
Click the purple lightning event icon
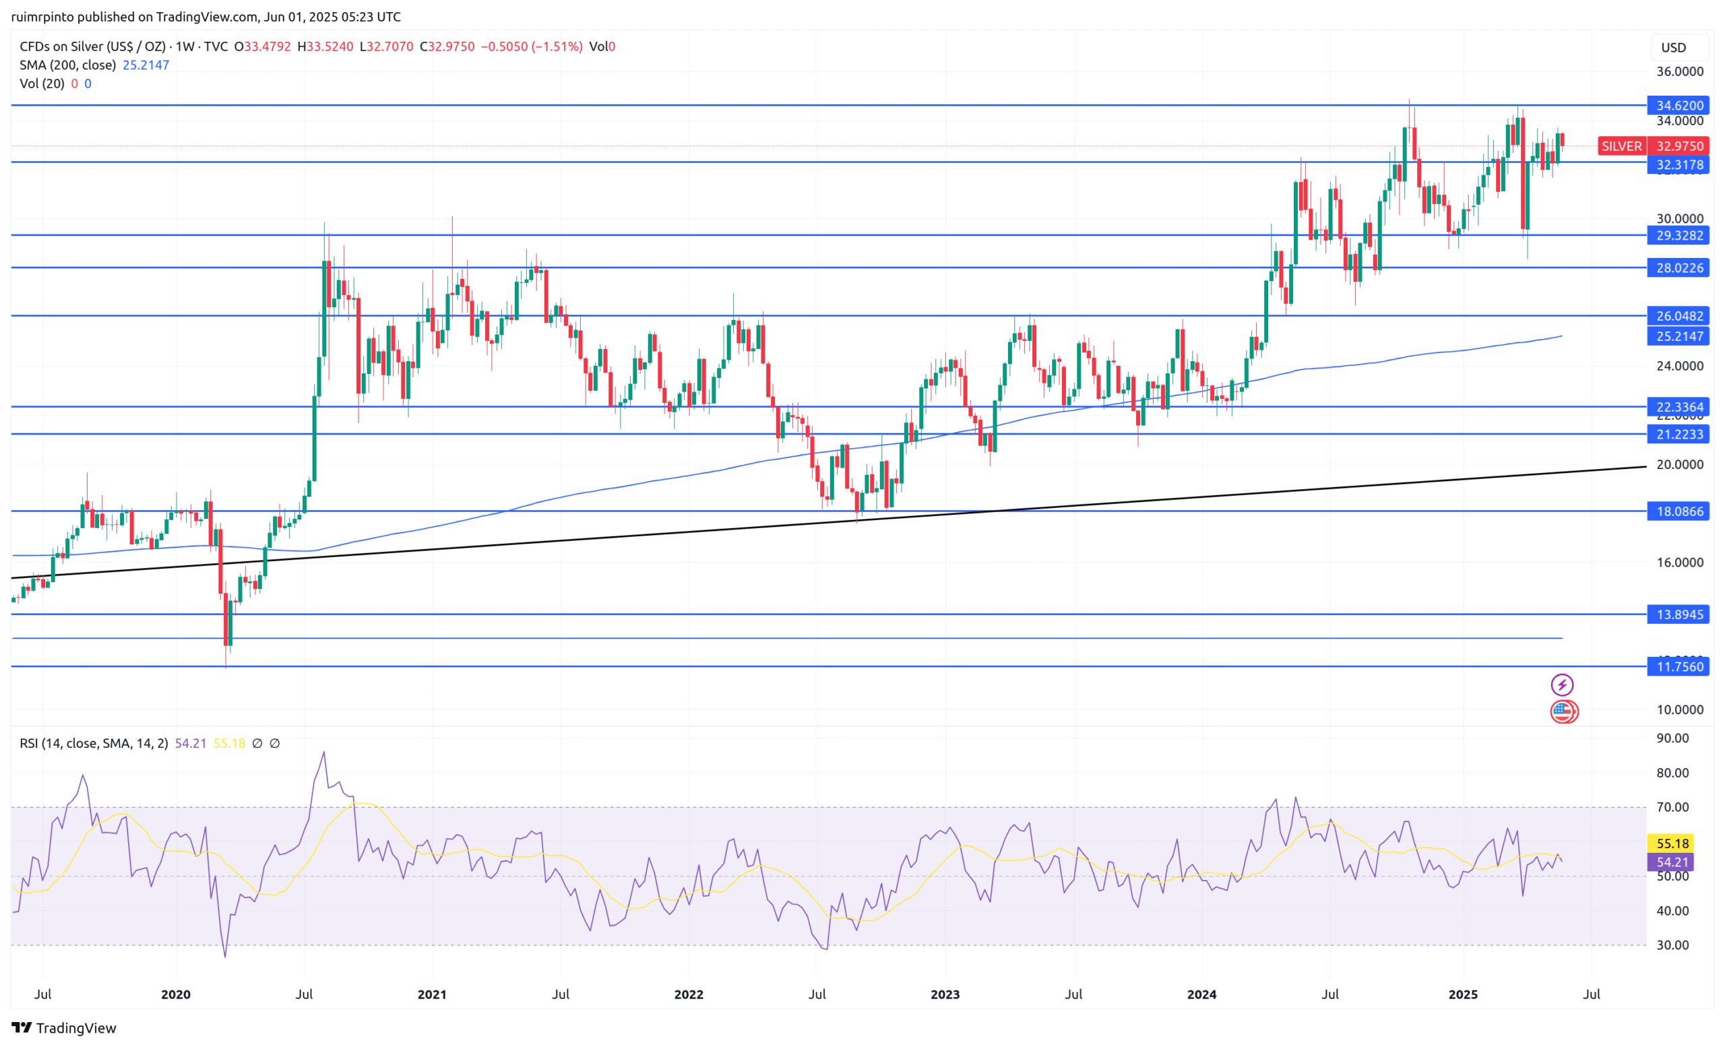click(1562, 685)
